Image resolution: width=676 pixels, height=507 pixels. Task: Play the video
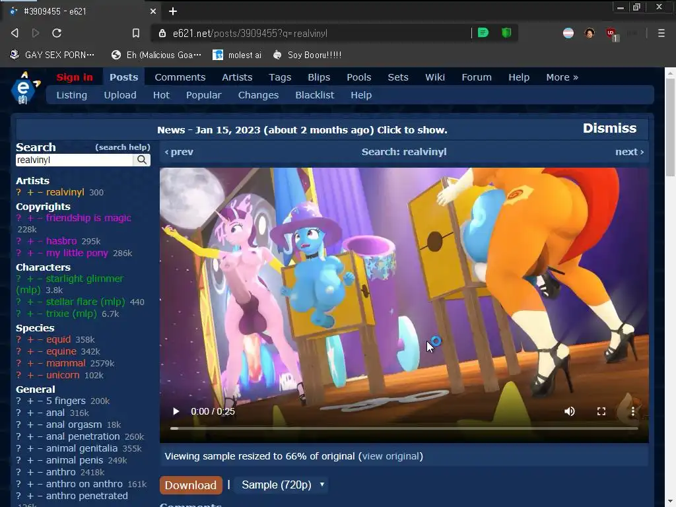tap(176, 411)
